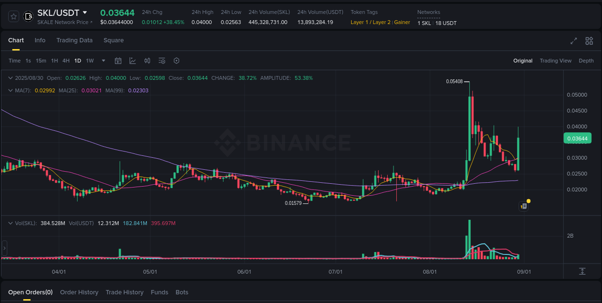
Task: Open the extra time intervals dropdown arrow
Action: (x=103, y=61)
